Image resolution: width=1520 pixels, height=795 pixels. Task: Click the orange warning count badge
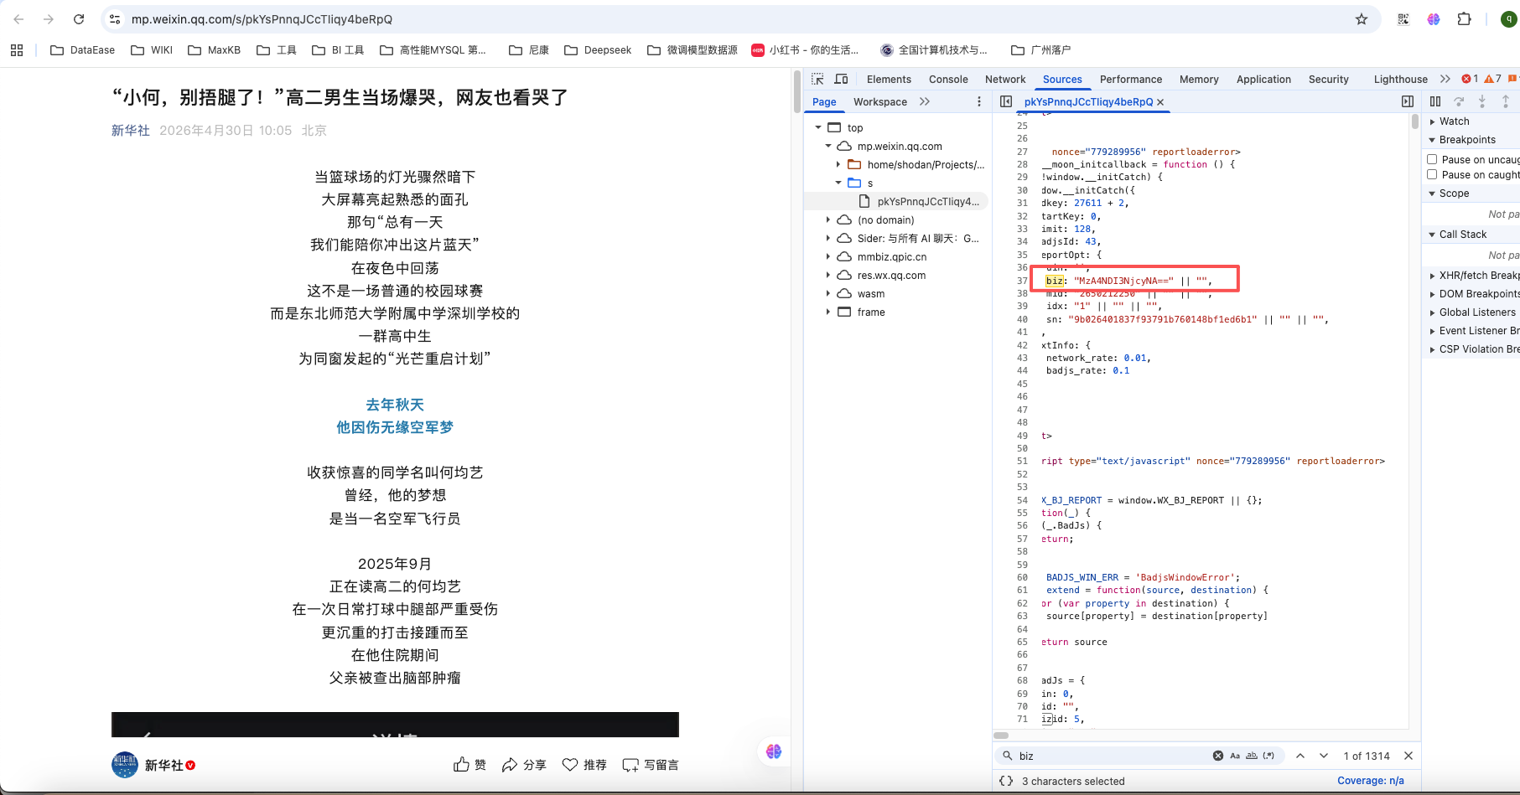1492,79
